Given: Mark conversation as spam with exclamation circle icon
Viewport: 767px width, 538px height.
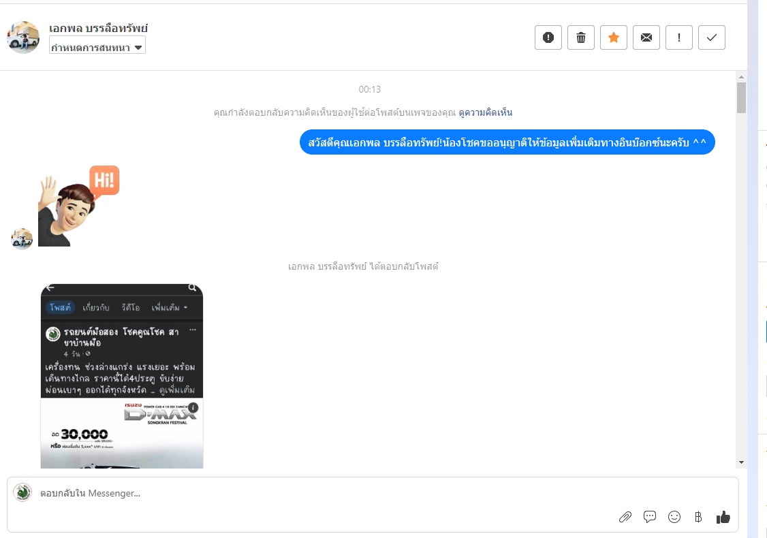Looking at the screenshot, I should [548, 37].
